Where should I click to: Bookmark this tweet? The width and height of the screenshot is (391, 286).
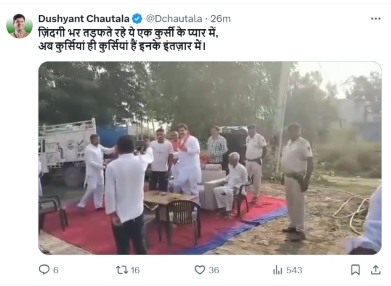pyautogui.click(x=355, y=270)
